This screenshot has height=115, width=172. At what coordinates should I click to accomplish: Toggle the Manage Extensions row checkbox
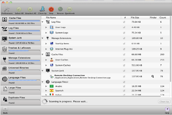click(x=124, y=38)
